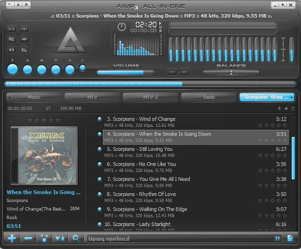Rate Still Loving You with stars
301x249 pixels.
(273, 156)
